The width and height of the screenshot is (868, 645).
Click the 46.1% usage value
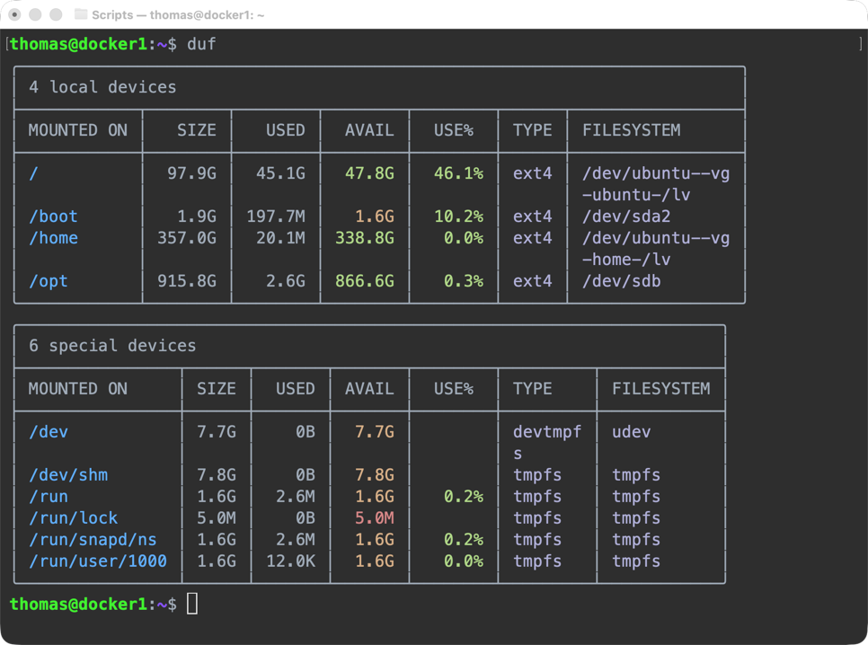(458, 173)
